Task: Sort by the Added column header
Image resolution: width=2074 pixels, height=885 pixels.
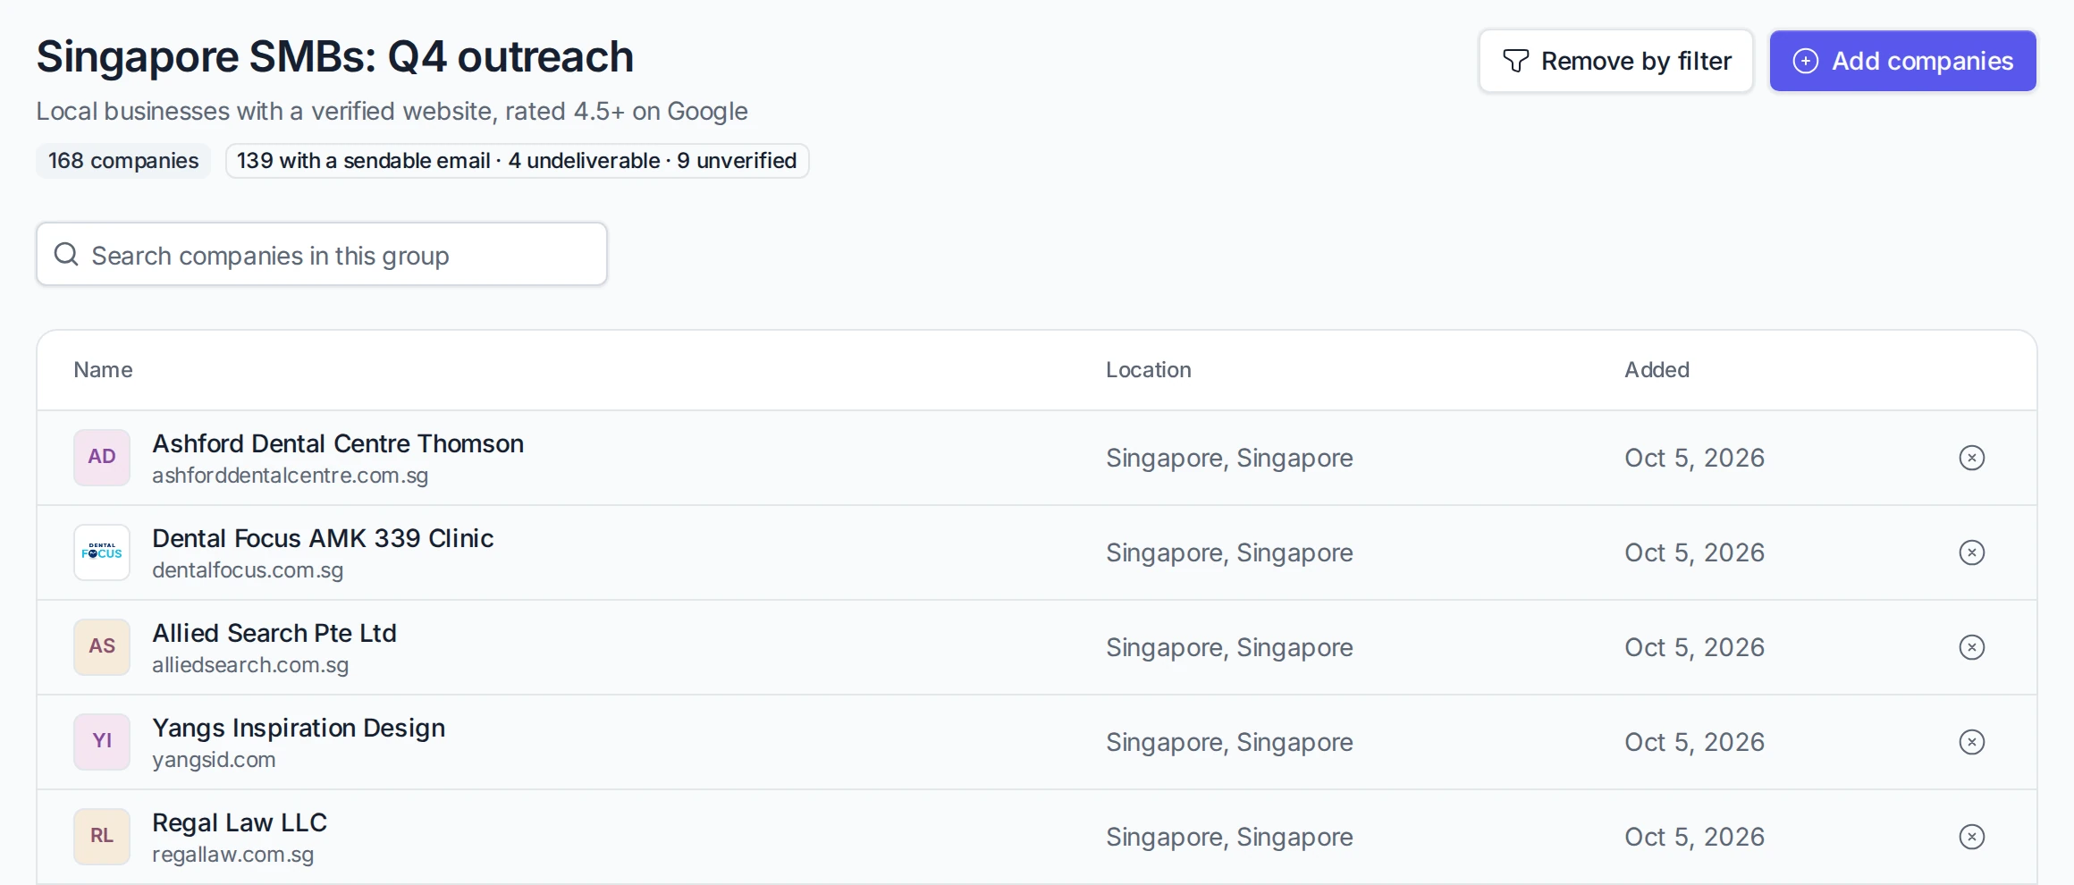Action: tap(1657, 370)
